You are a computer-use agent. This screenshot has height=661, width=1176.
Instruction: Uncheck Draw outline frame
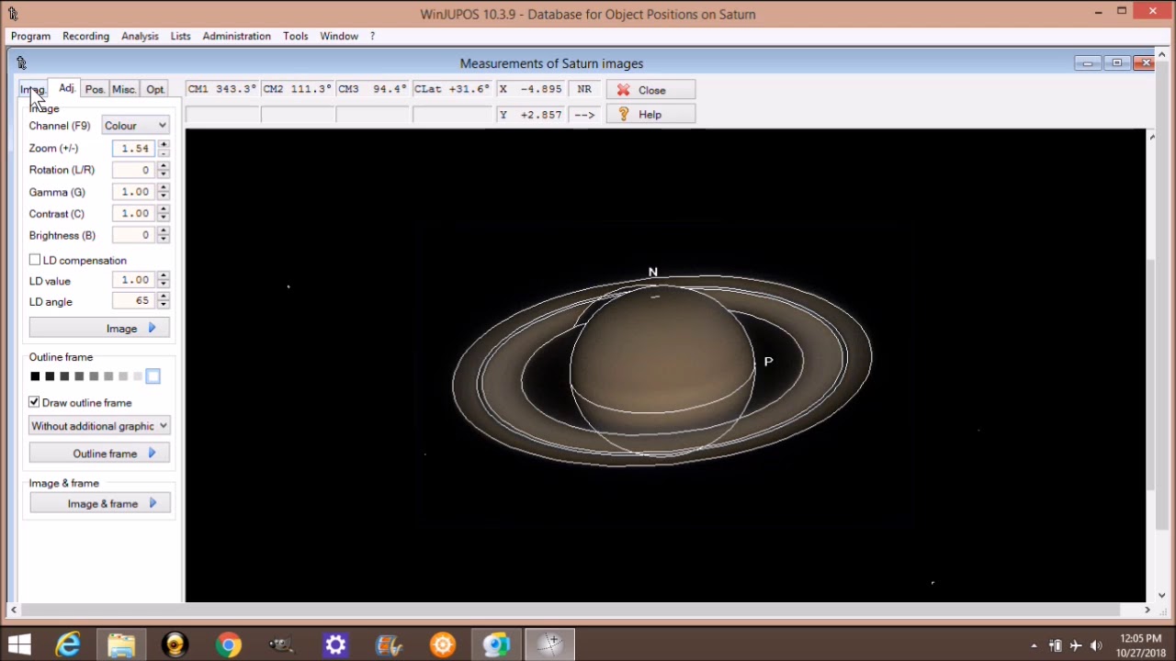(34, 402)
